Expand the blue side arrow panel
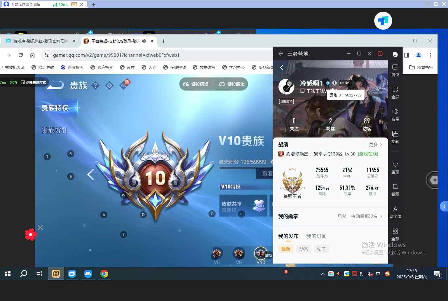 [444, 207]
